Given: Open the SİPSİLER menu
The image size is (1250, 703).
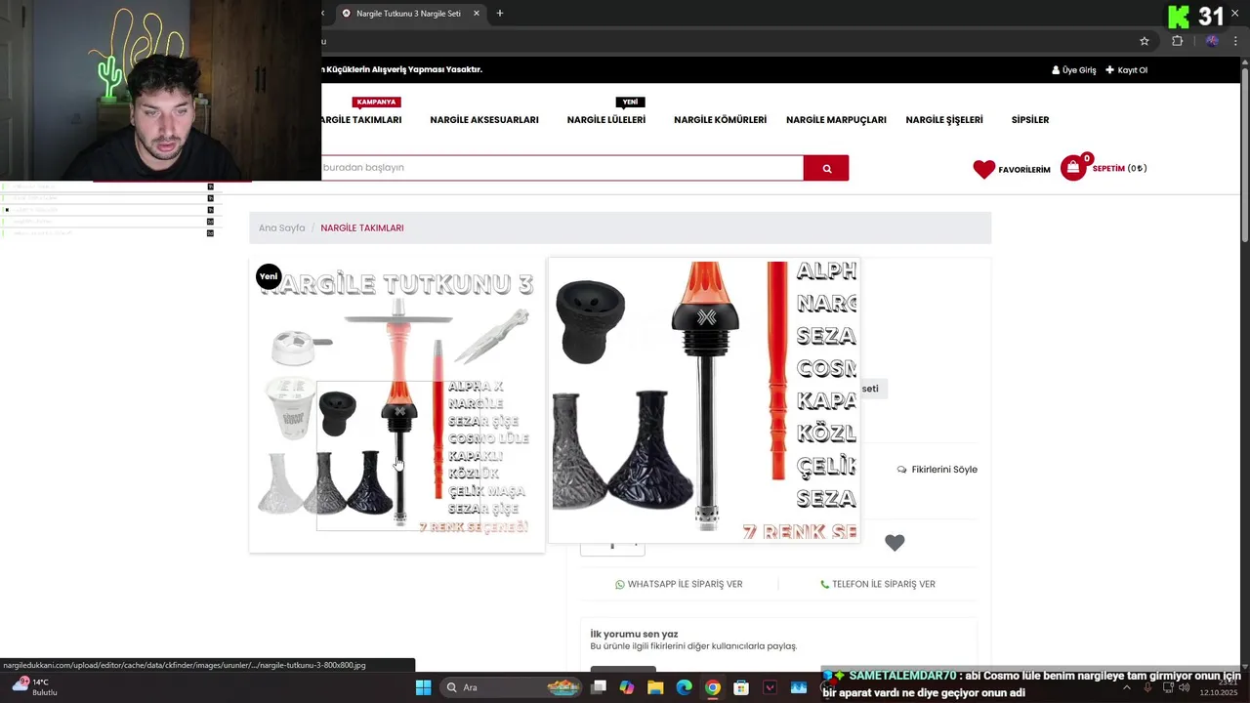Looking at the screenshot, I should click(1030, 120).
